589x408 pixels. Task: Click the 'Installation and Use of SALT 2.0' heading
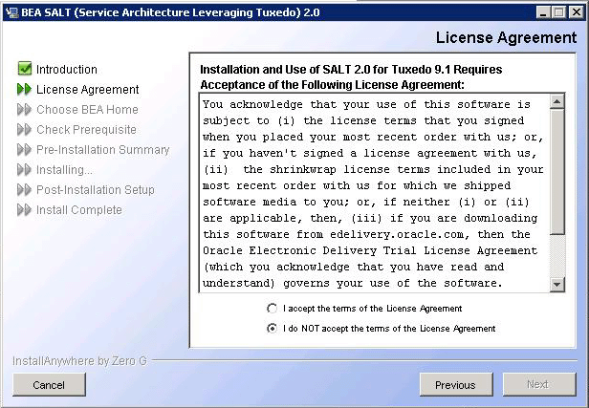tap(351, 77)
